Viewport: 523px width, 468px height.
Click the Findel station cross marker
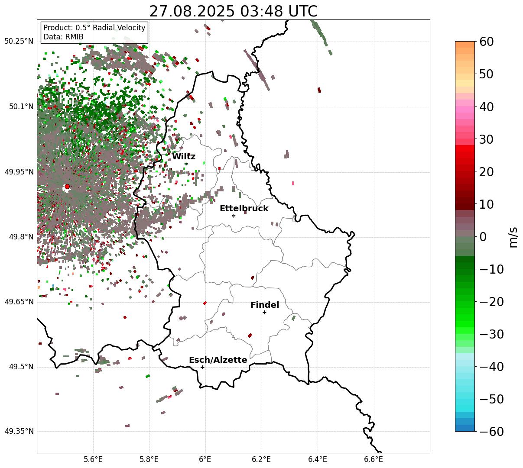[264, 312]
